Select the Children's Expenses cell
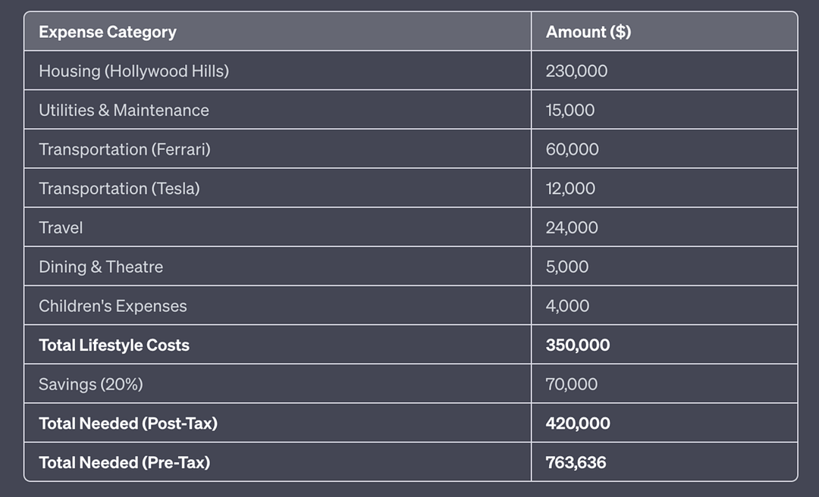The height and width of the screenshot is (497, 819). pyautogui.click(x=112, y=307)
